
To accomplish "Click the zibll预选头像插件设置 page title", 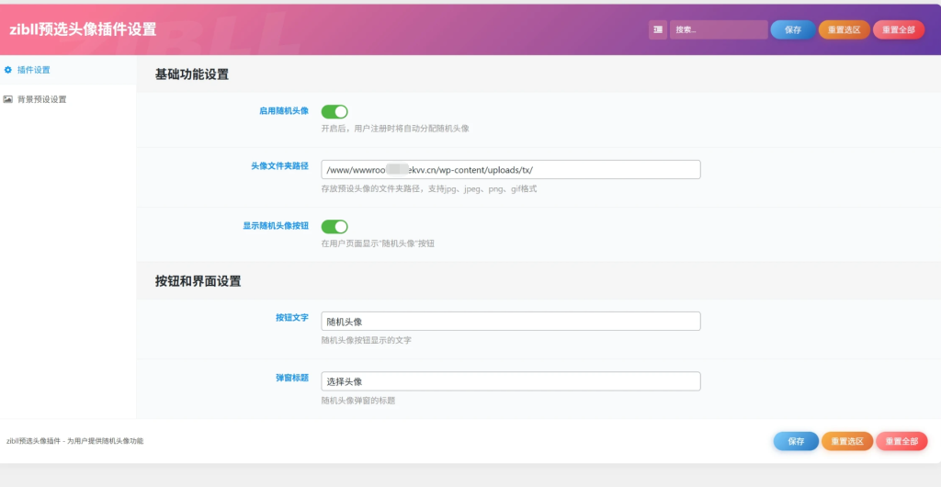I will (83, 29).
